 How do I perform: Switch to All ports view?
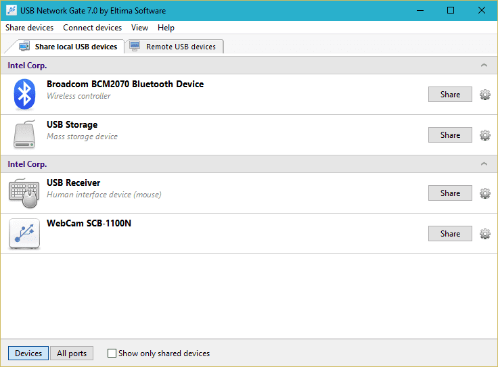[x=72, y=353]
